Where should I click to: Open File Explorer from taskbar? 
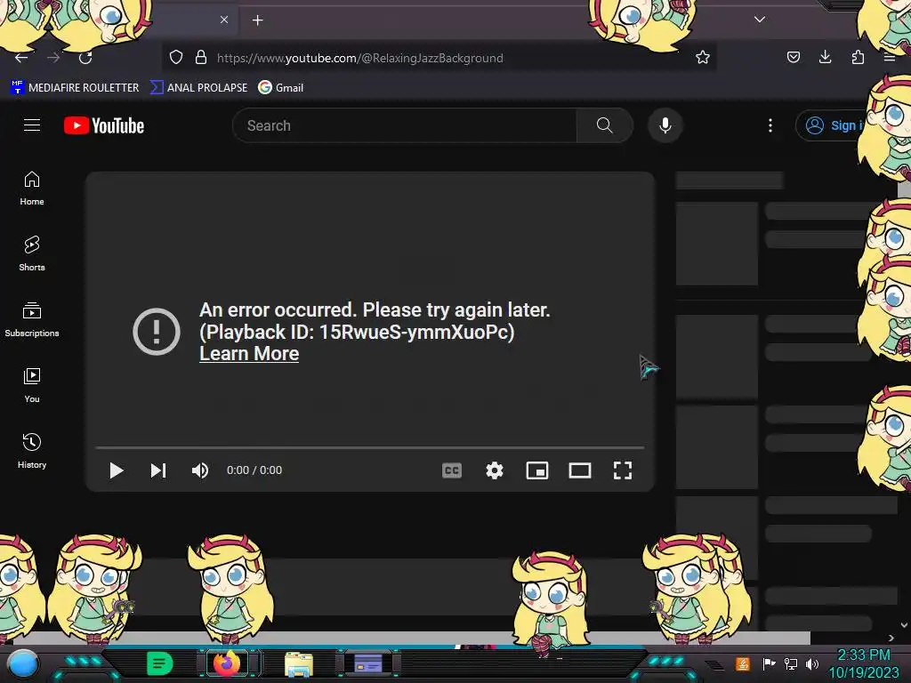[x=299, y=663]
